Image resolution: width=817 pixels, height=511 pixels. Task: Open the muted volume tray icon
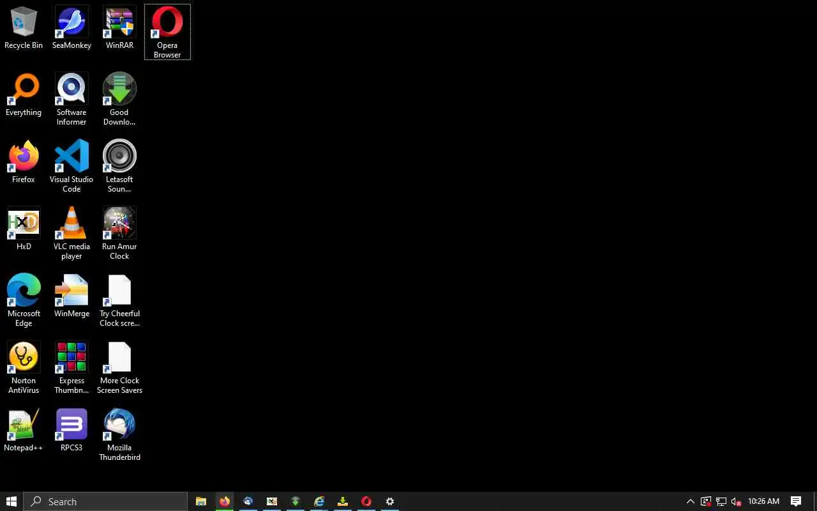pyautogui.click(x=737, y=501)
